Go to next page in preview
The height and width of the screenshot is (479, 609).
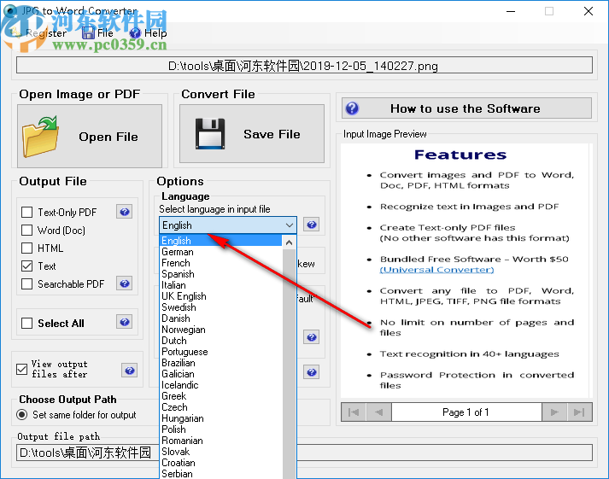point(554,412)
